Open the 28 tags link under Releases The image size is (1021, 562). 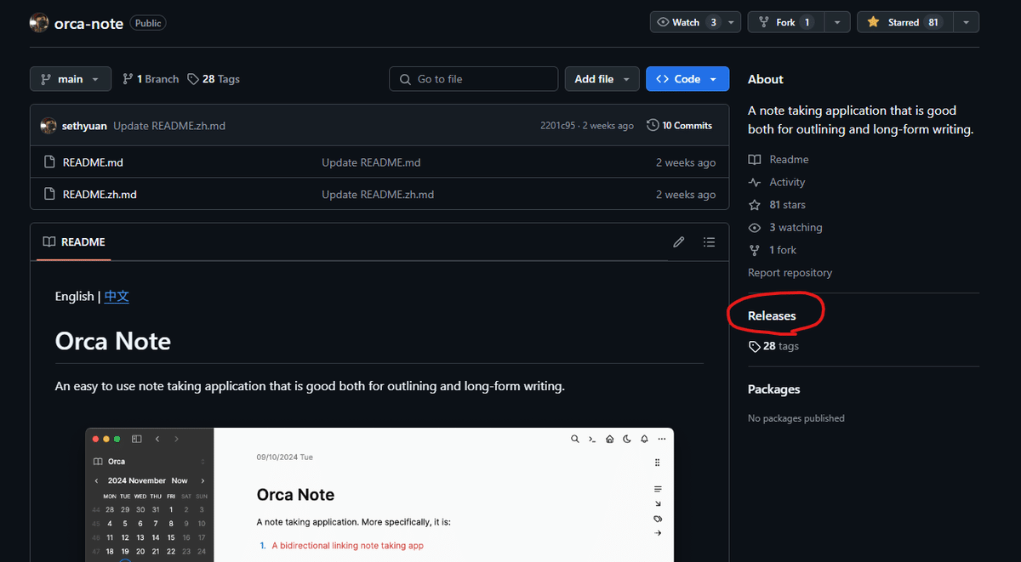(773, 346)
